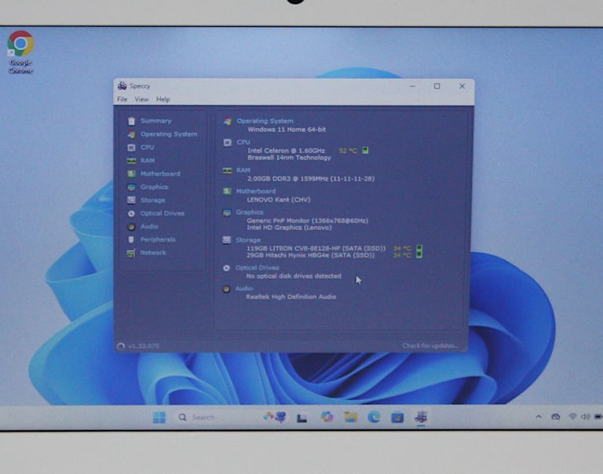This screenshot has height=474, width=603.
Task: Click the Graphics heading in summary pane
Action: (x=250, y=212)
